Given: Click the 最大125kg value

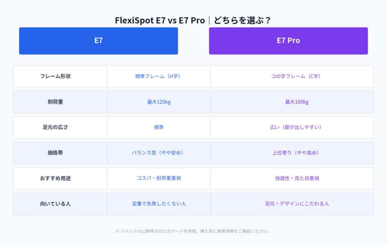Looking at the screenshot, I should point(159,102).
